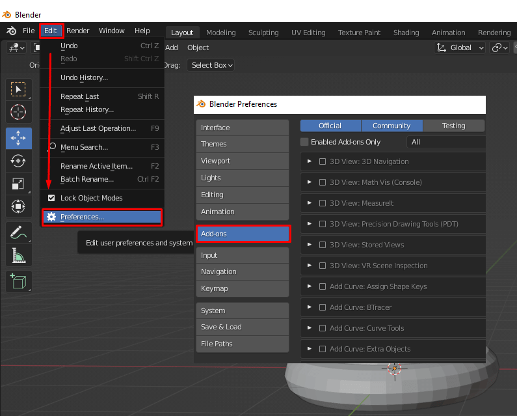Image resolution: width=517 pixels, height=416 pixels.
Task: Select the Measure tool icon
Action: pyautogui.click(x=18, y=255)
